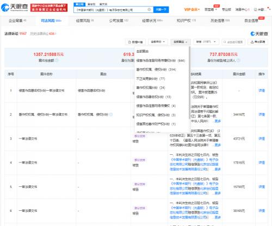This screenshot has width=272, height=226.
Task: Open the 全部年份 year filter dropdown
Action: point(158,42)
